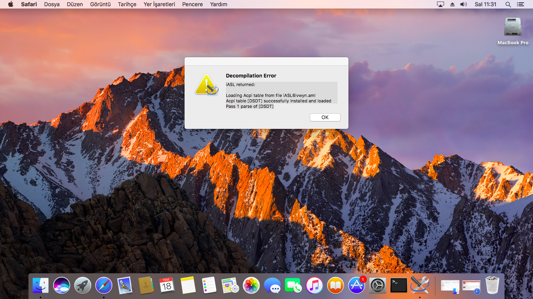This screenshot has height=299, width=533.
Task: Show Notification Center from the menu bar
Action: coord(520,4)
